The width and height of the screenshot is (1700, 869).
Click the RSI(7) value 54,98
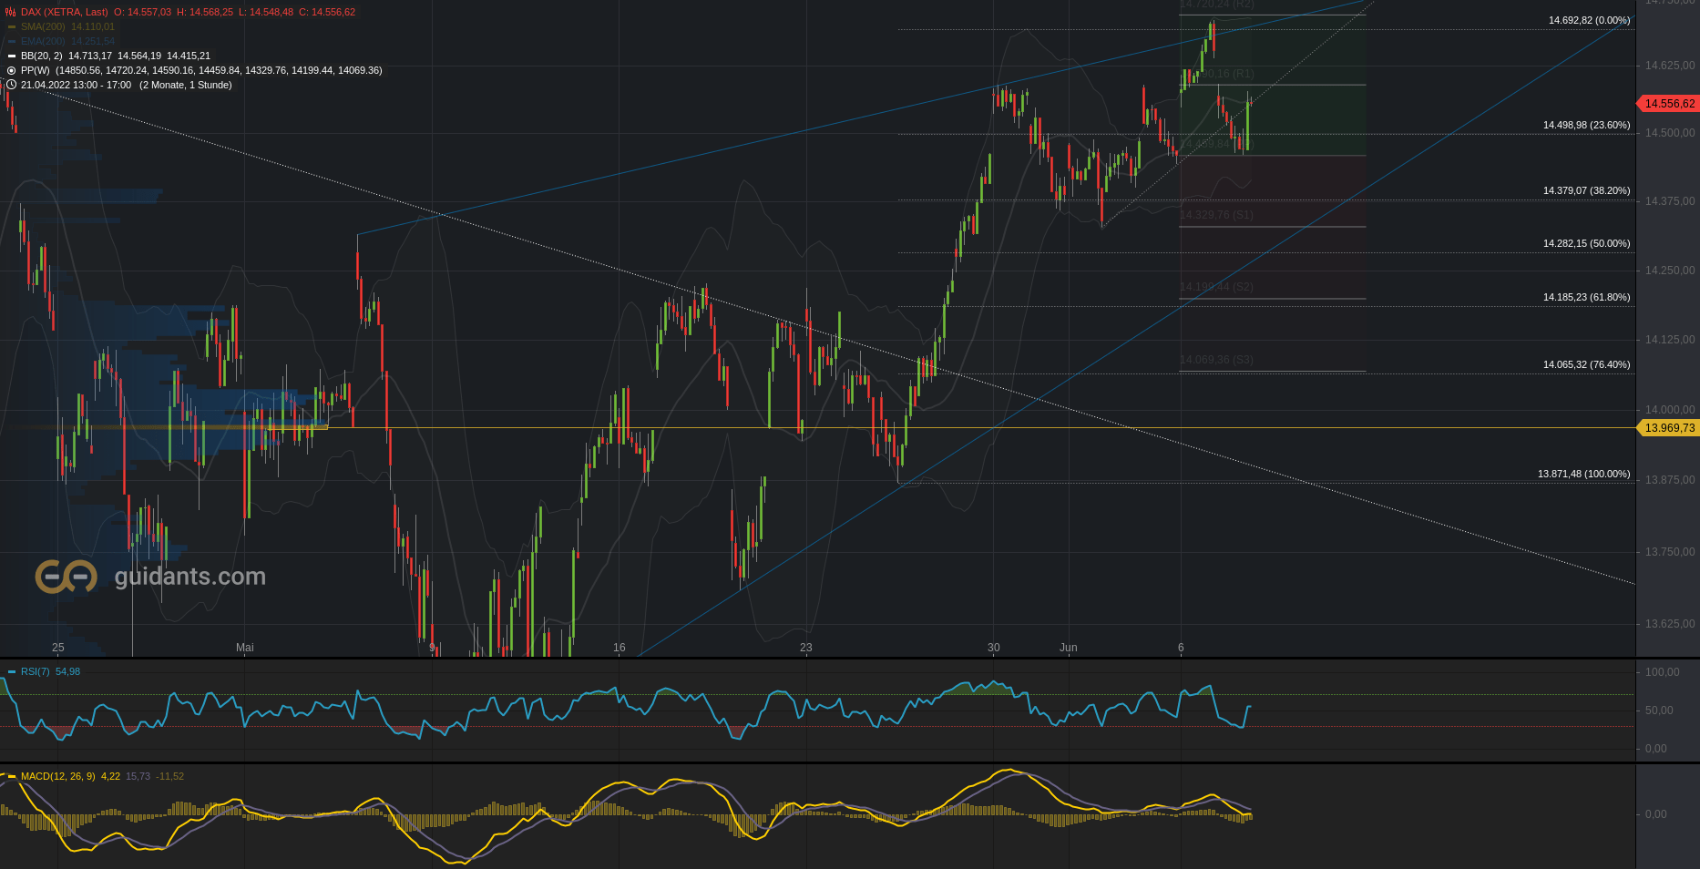pos(67,671)
